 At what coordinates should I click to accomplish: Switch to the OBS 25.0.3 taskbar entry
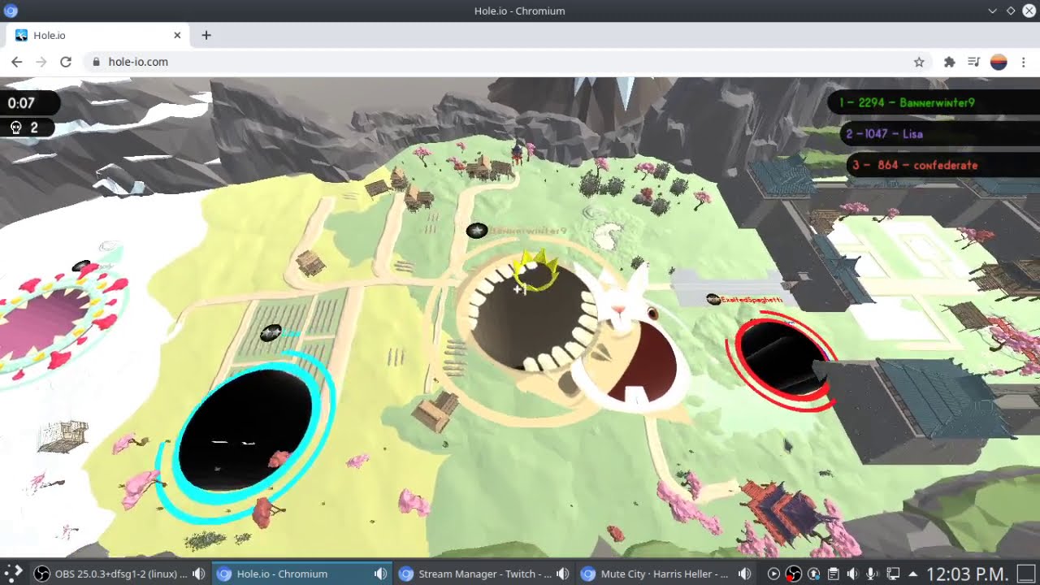(x=120, y=574)
